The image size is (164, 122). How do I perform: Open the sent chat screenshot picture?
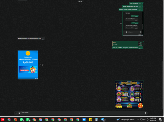pos(133,24)
